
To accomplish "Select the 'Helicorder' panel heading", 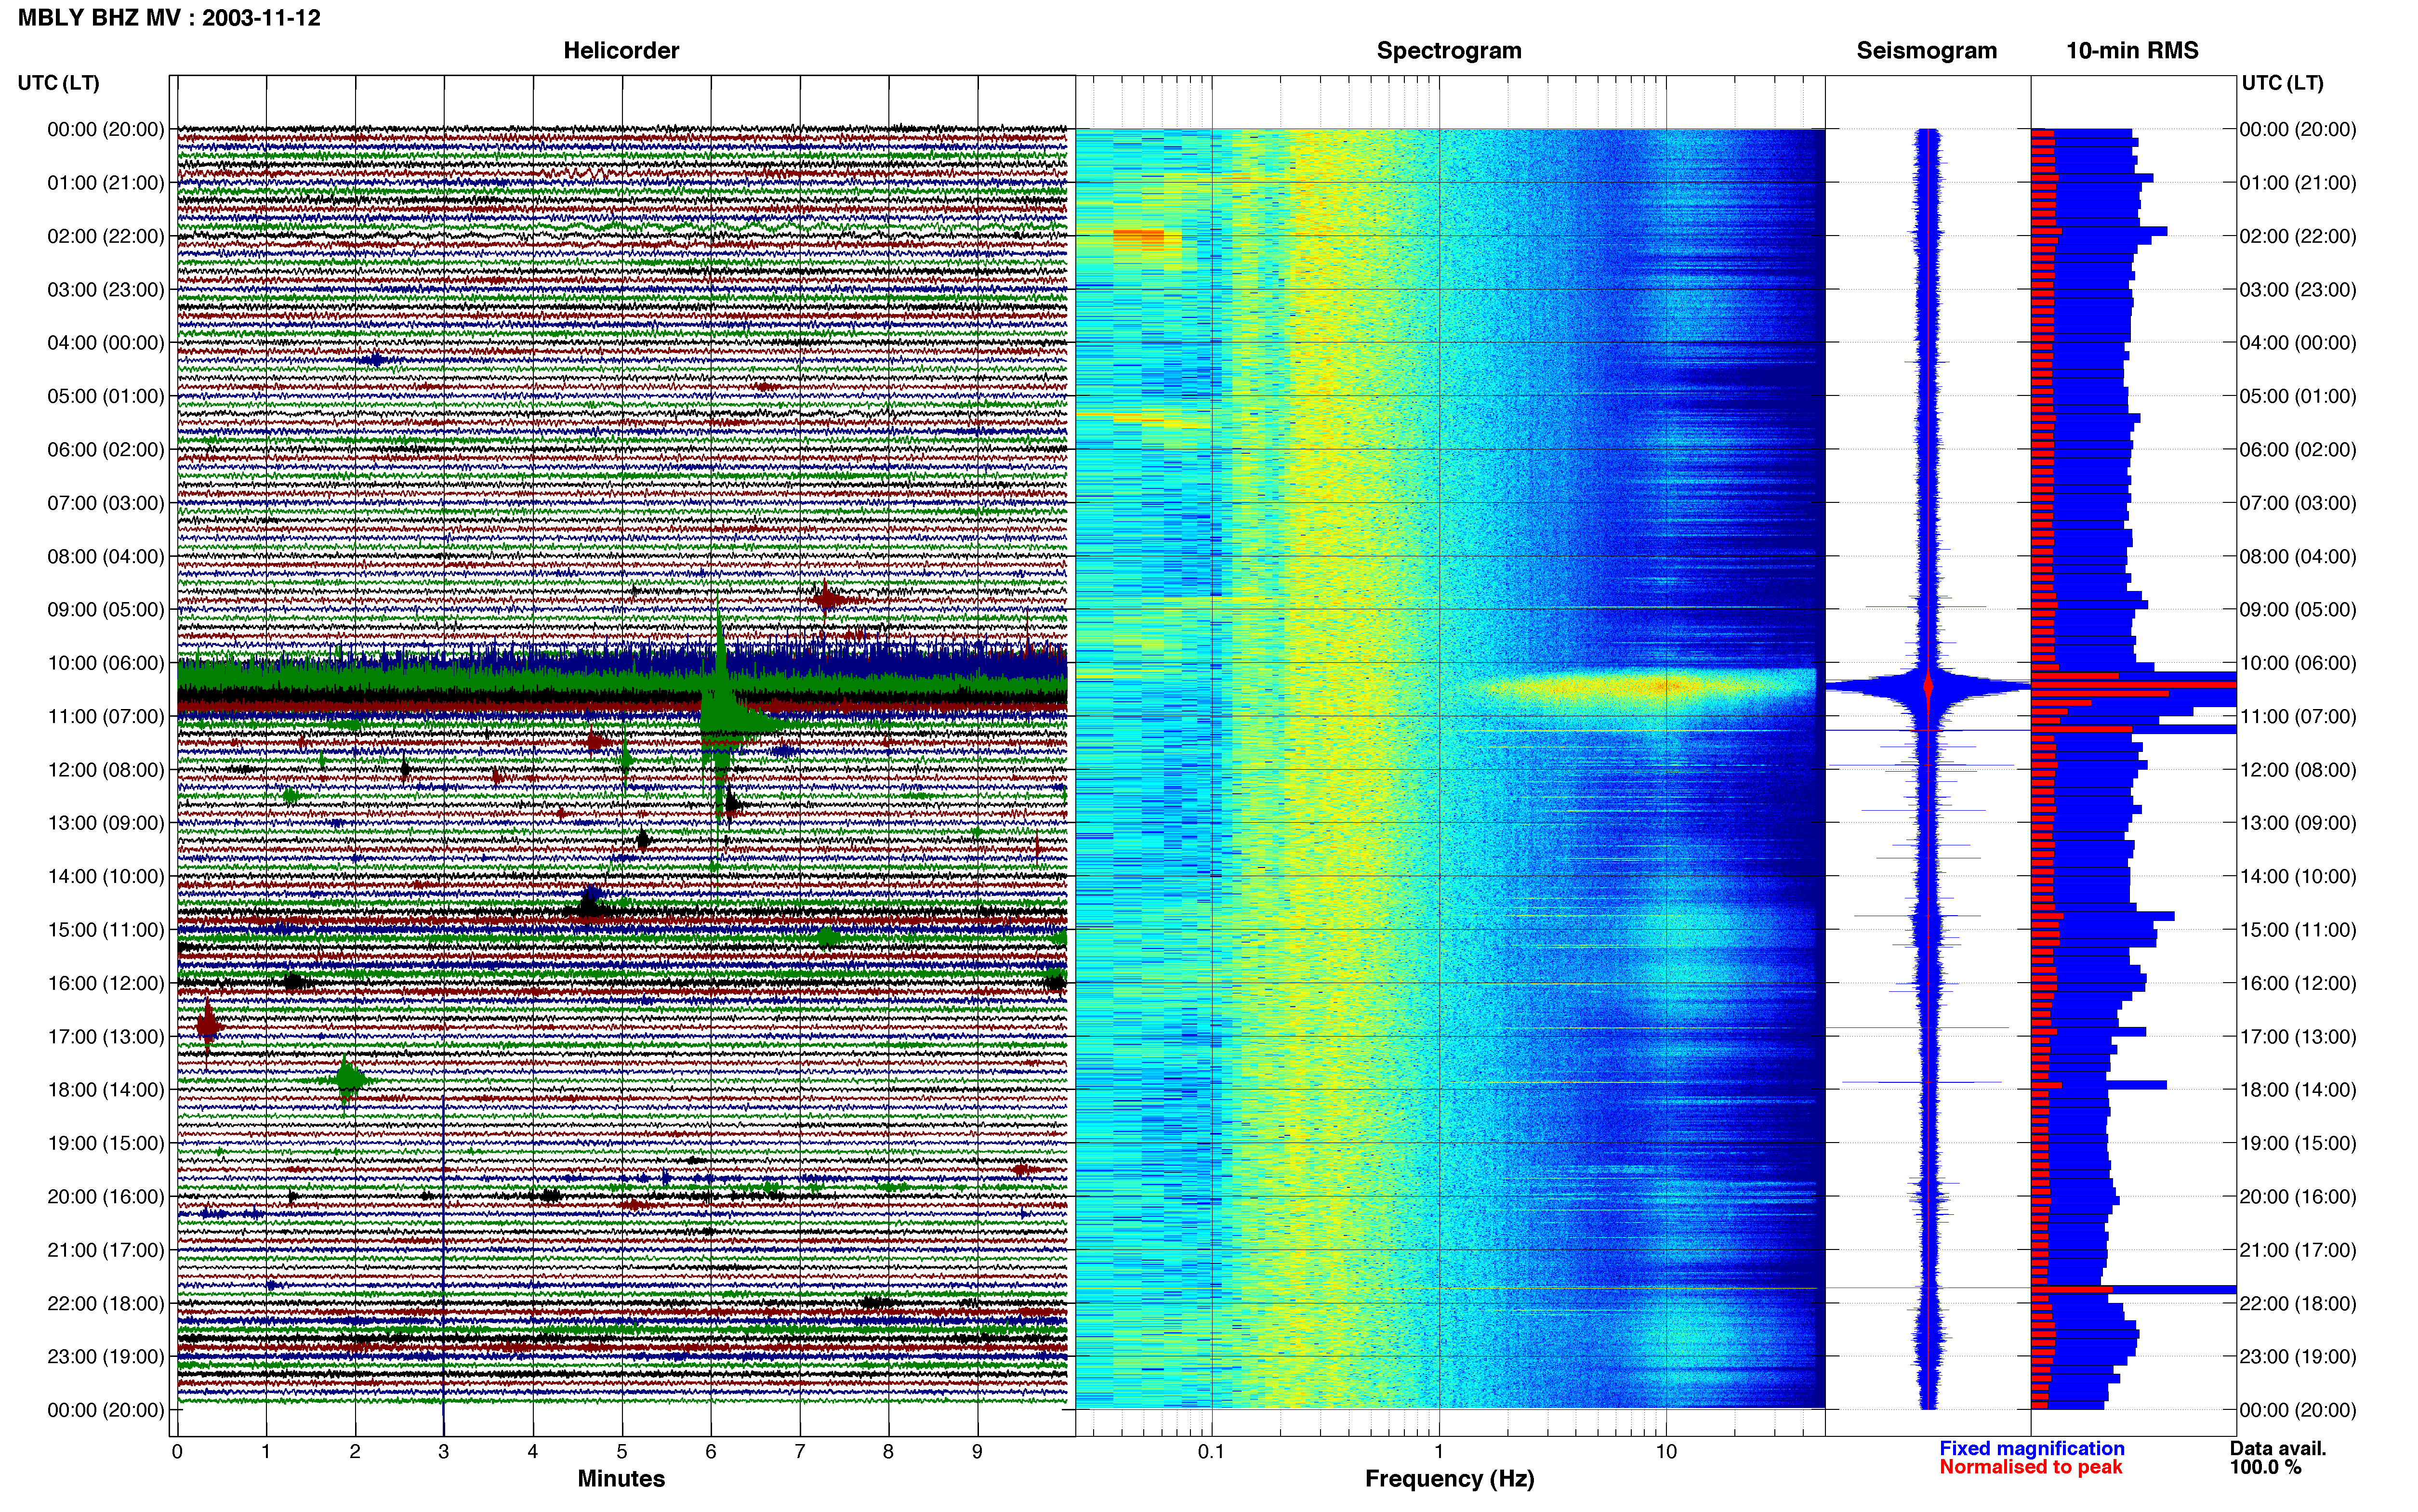I will click(621, 50).
